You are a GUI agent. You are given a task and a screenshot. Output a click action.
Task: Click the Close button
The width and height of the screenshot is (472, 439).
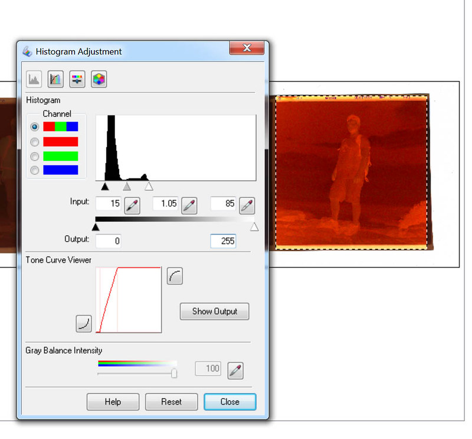(x=230, y=402)
